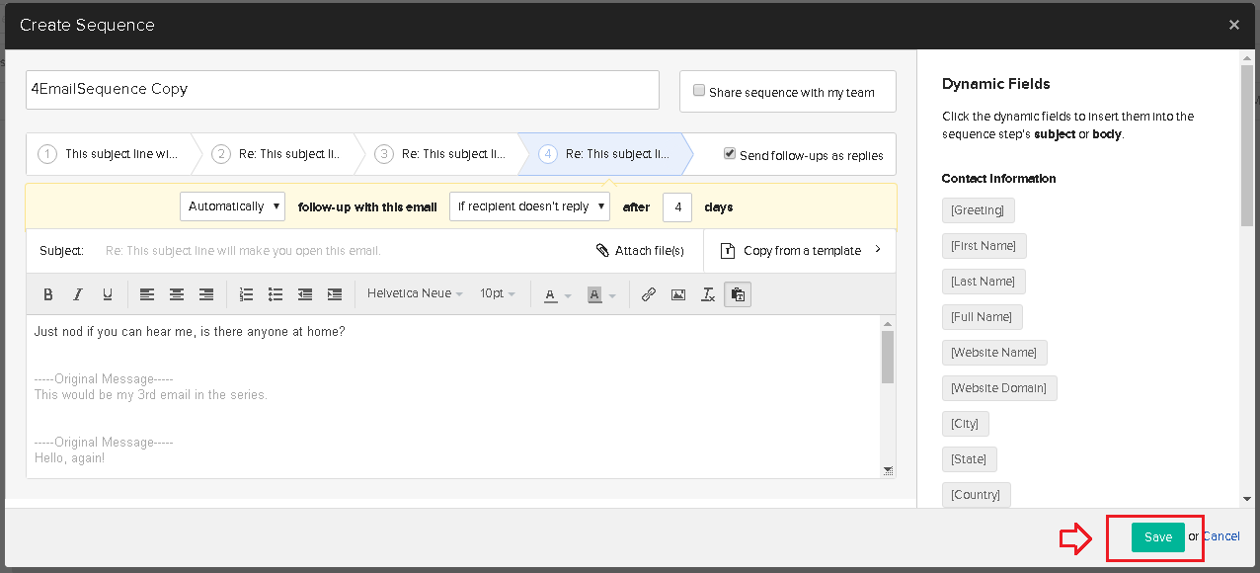This screenshot has width=1260, height=573.
Task: Close the Create Sequence dialog
Action: click(x=1234, y=25)
